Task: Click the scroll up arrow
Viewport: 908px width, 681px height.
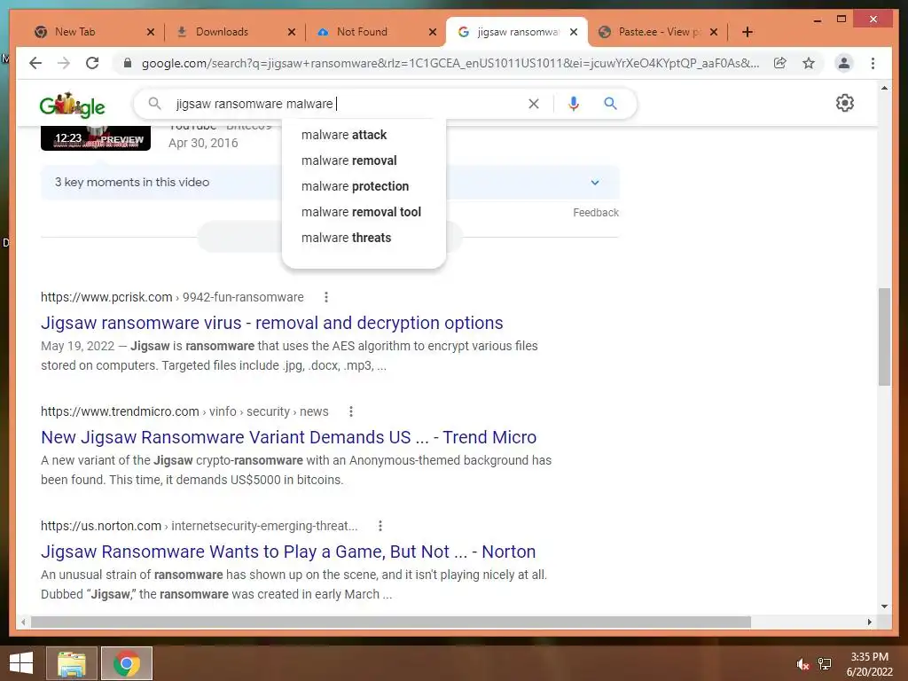Action: 884,88
